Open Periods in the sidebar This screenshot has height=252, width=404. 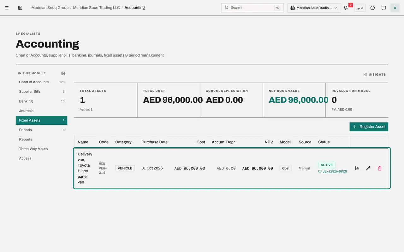(41, 130)
